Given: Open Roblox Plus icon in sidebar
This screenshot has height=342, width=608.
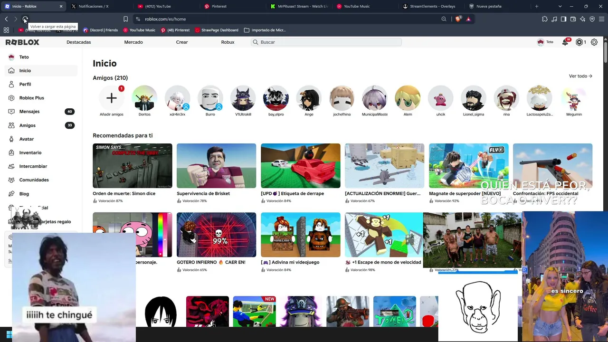Looking at the screenshot, I should point(11,98).
